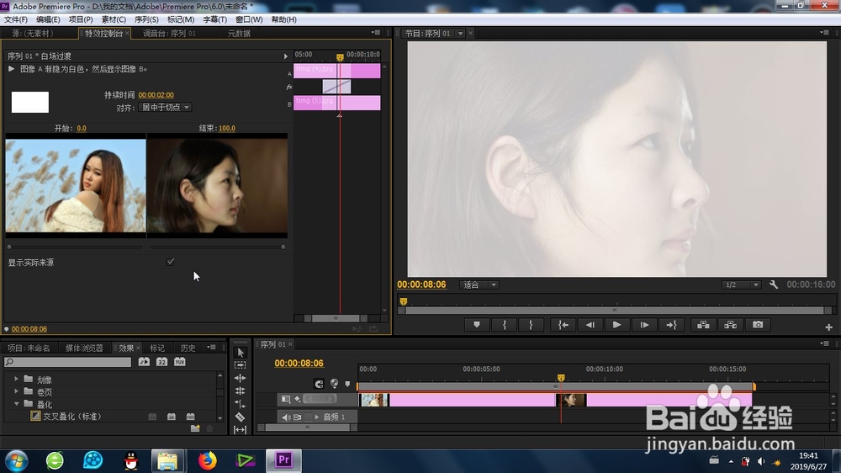Select the Rate Stretch tool

[x=241, y=404]
